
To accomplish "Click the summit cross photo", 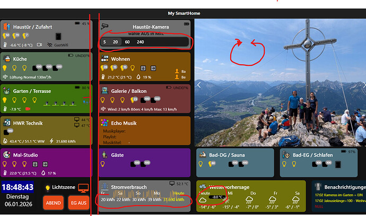I will [280, 82].
